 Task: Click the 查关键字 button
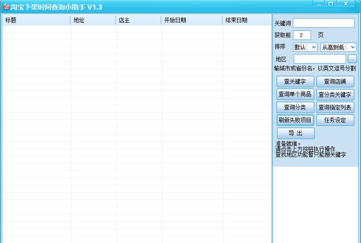(x=295, y=81)
